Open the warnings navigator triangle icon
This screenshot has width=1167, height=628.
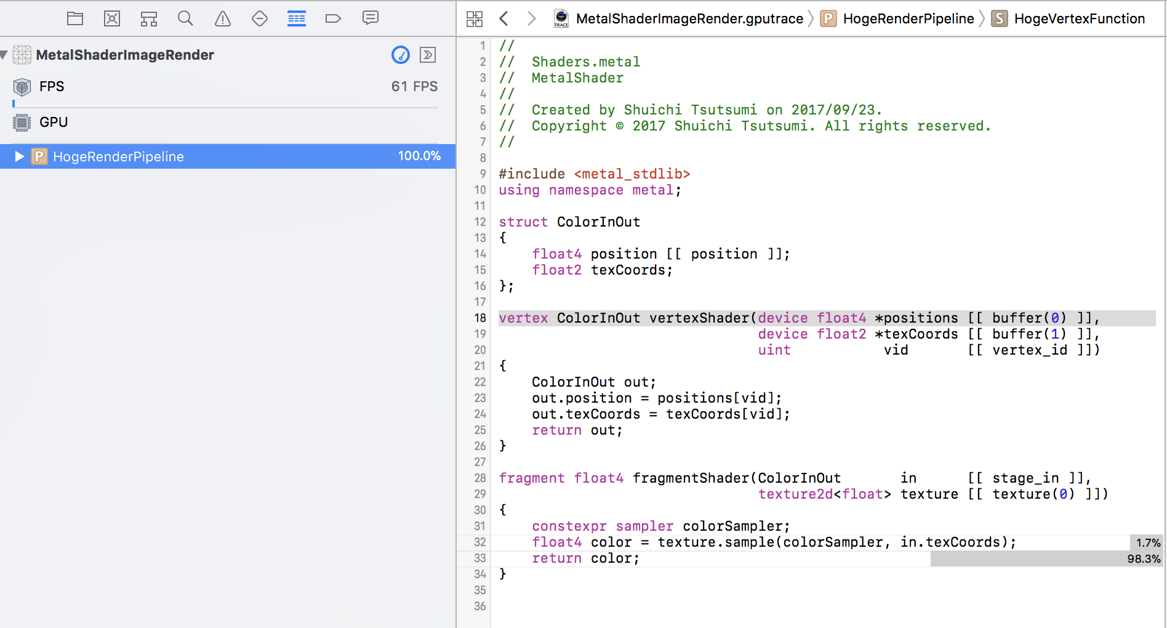point(222,18)
